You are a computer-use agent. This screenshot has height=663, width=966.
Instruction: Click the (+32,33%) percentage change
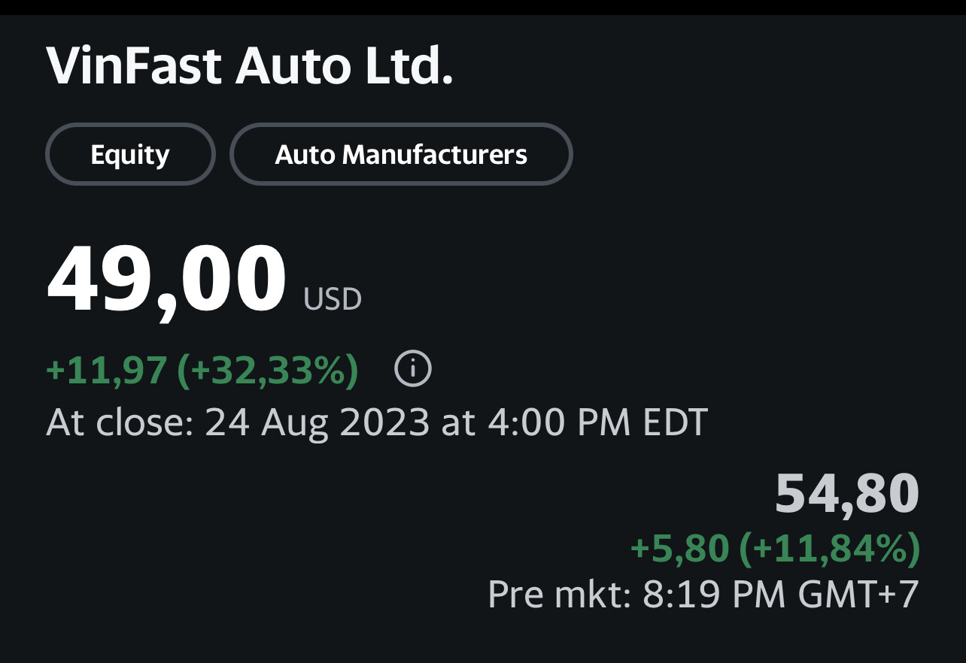267,370
